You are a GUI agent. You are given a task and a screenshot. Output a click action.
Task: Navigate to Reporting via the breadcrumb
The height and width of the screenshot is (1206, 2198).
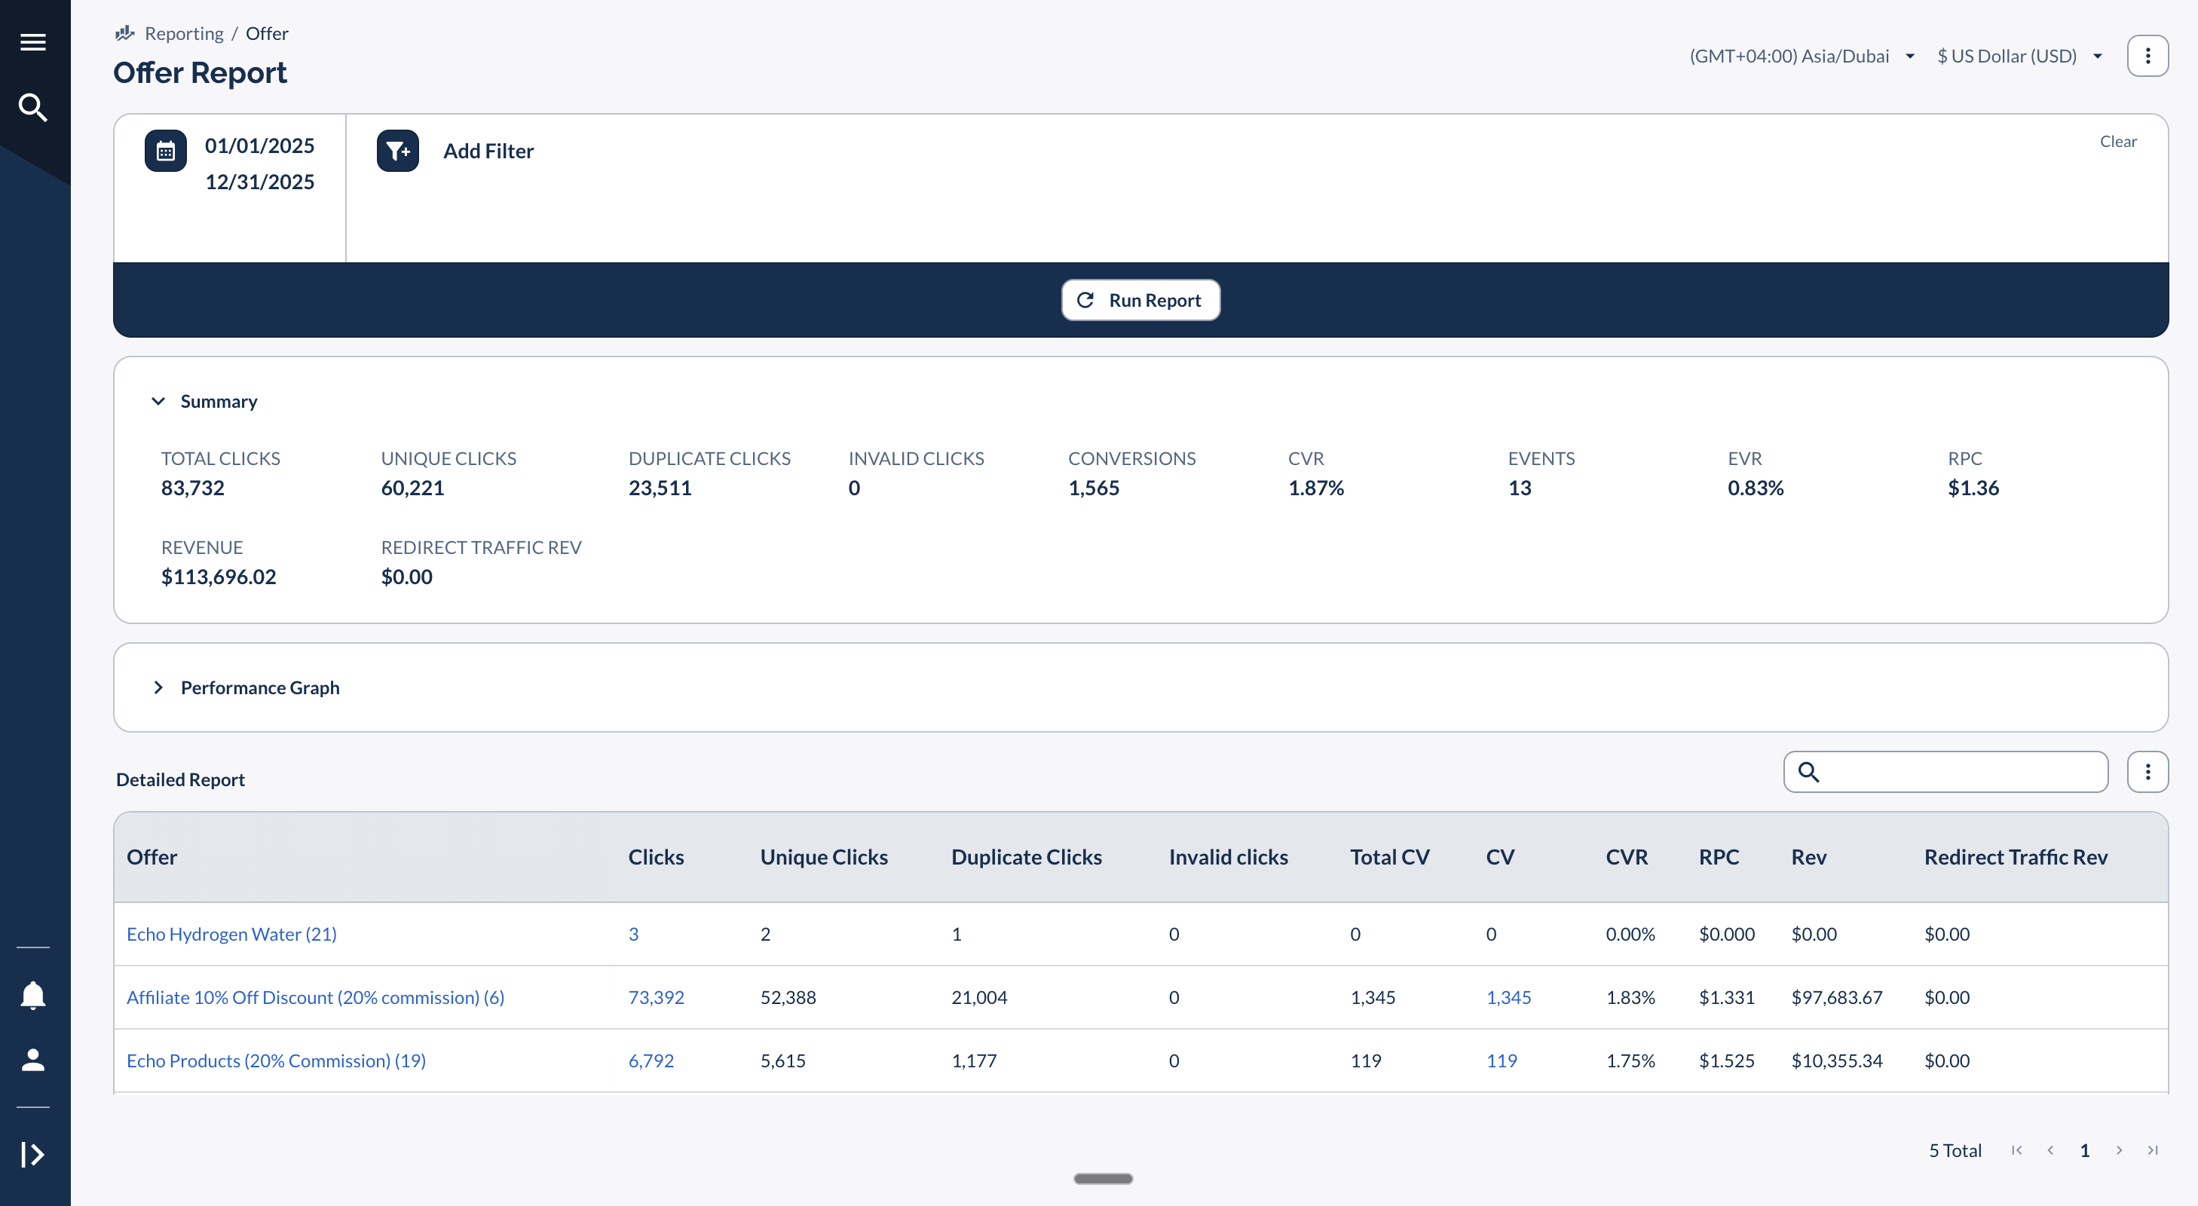185,32
